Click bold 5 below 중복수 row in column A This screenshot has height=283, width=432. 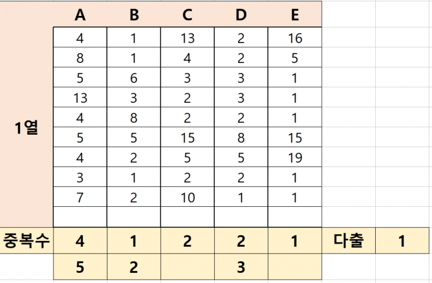[80, 267]
